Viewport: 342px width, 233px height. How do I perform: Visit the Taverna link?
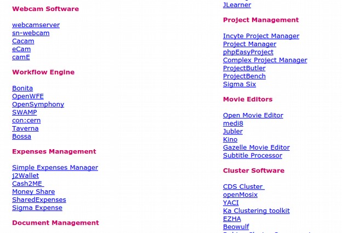[25, 128]
